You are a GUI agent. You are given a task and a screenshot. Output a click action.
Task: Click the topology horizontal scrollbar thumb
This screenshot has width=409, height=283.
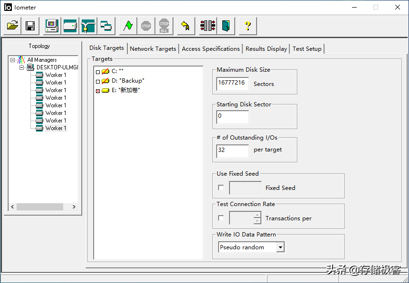coord(40,207)
